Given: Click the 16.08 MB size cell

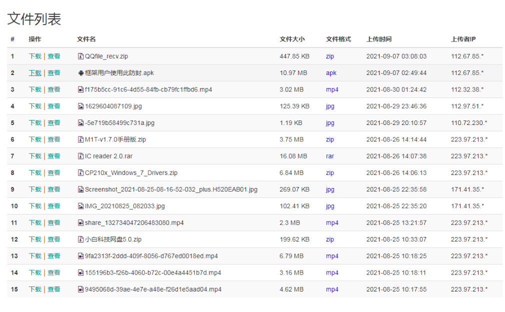Looking at the screenshot, I should [293, 156].
